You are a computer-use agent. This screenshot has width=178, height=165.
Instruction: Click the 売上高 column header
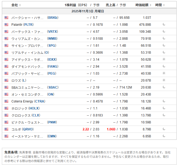click(x=110, y=5)
